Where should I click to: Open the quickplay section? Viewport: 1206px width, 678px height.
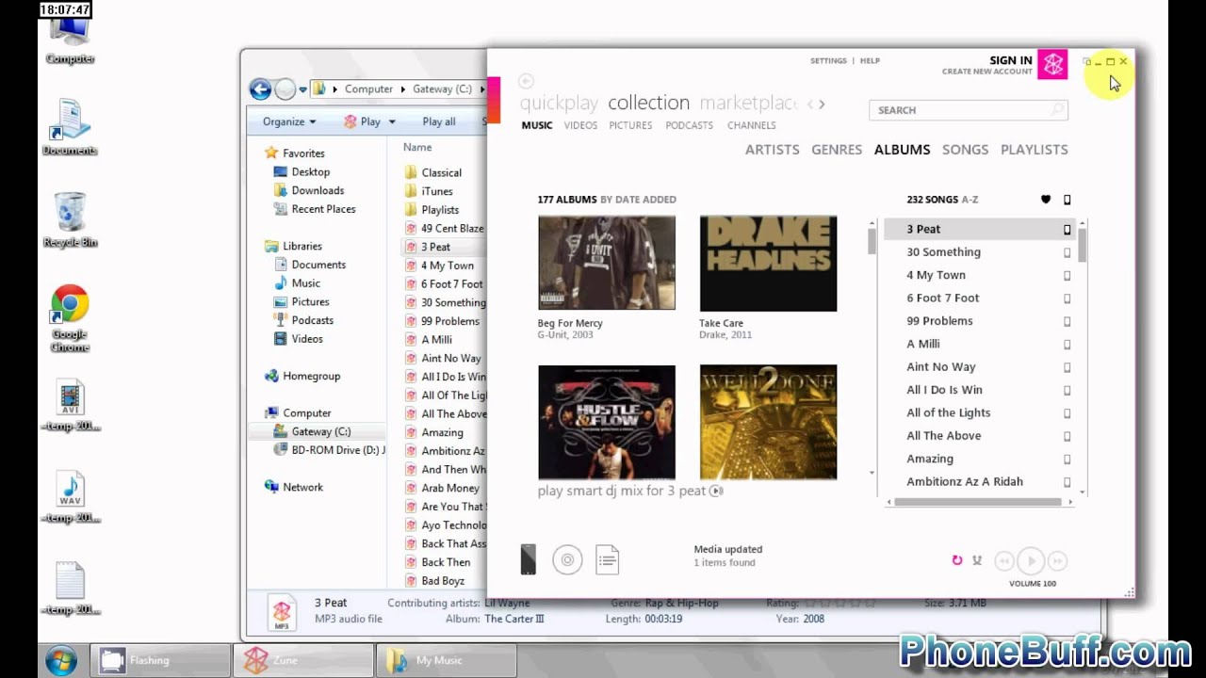[559, 103]
